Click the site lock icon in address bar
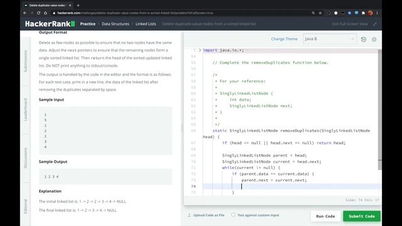 point(54,13)
